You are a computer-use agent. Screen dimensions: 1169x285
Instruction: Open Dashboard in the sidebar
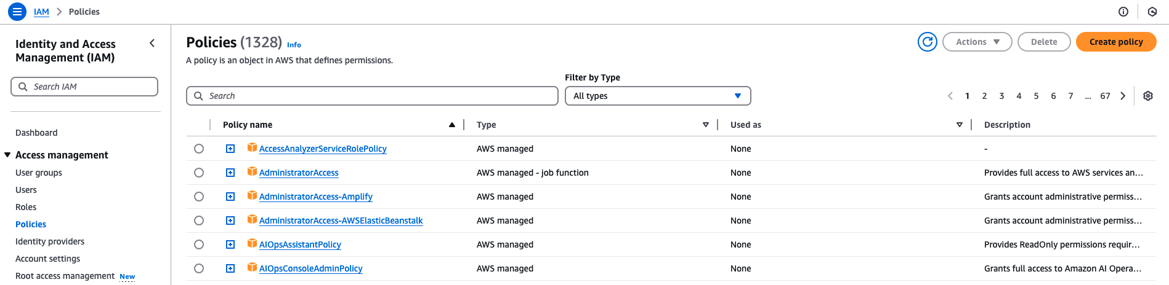coord(36,133)
